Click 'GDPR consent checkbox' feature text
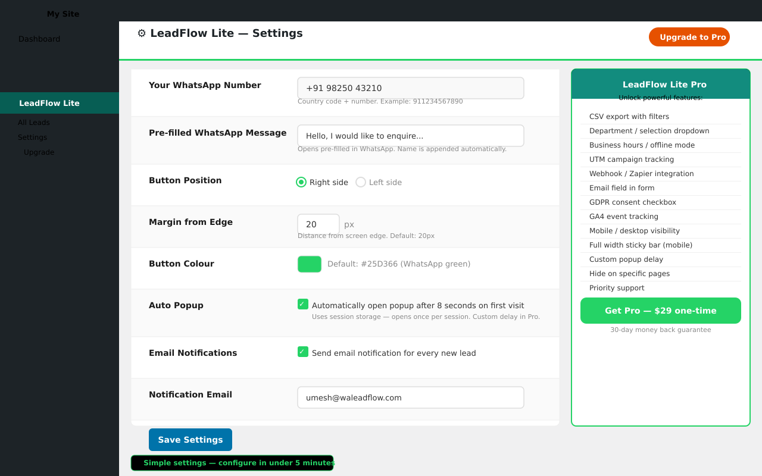The image size is (762, 476). [633, 202]
